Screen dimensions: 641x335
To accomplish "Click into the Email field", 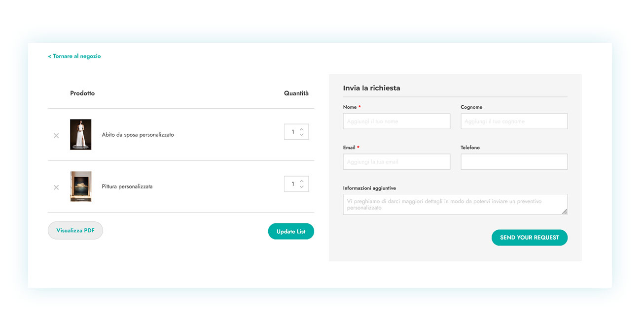I will (396, 162).
